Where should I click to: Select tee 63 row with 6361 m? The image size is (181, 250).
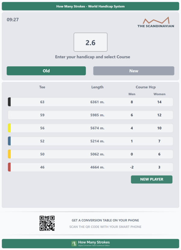click(x=91, y=102)
